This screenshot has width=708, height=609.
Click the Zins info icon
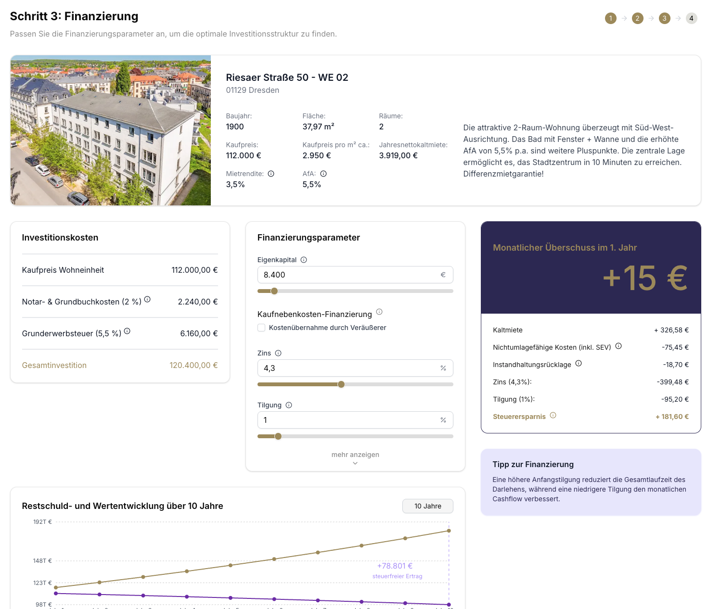pyautogui.click(x=278, y=353)
